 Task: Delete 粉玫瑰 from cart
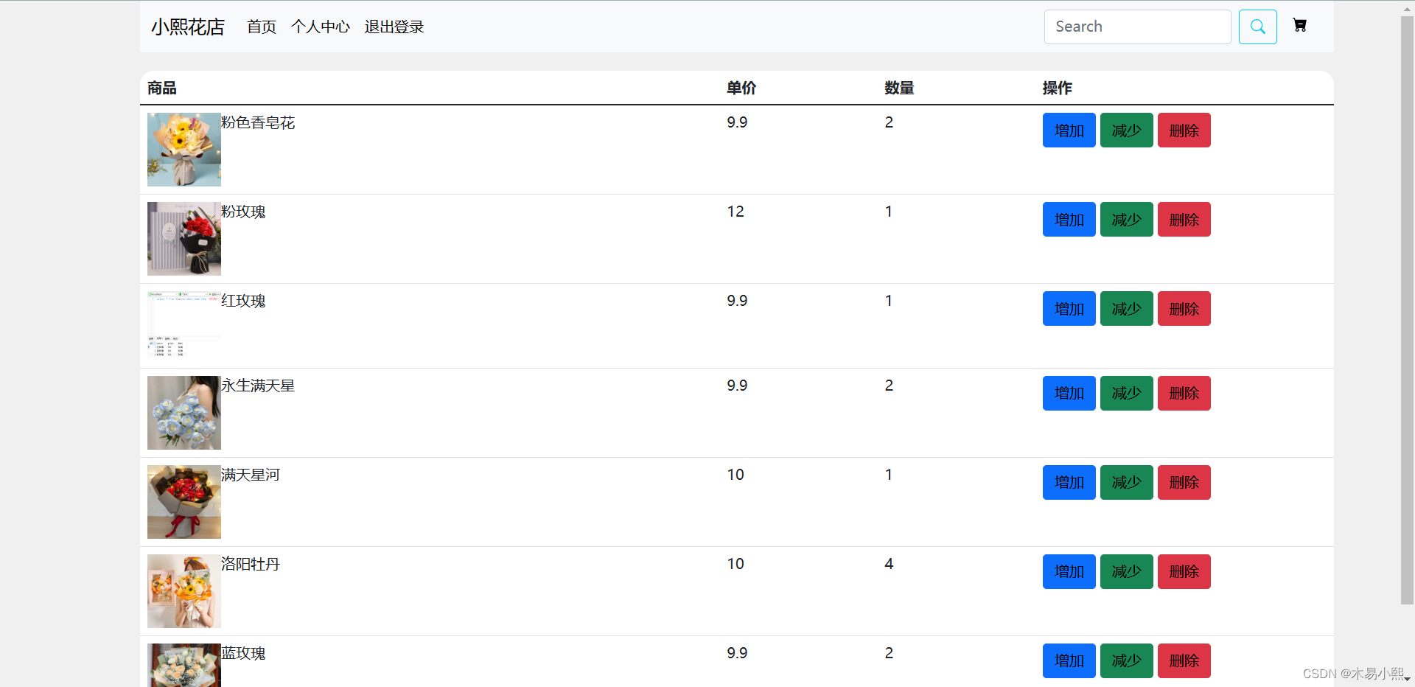pos(1184,220)
